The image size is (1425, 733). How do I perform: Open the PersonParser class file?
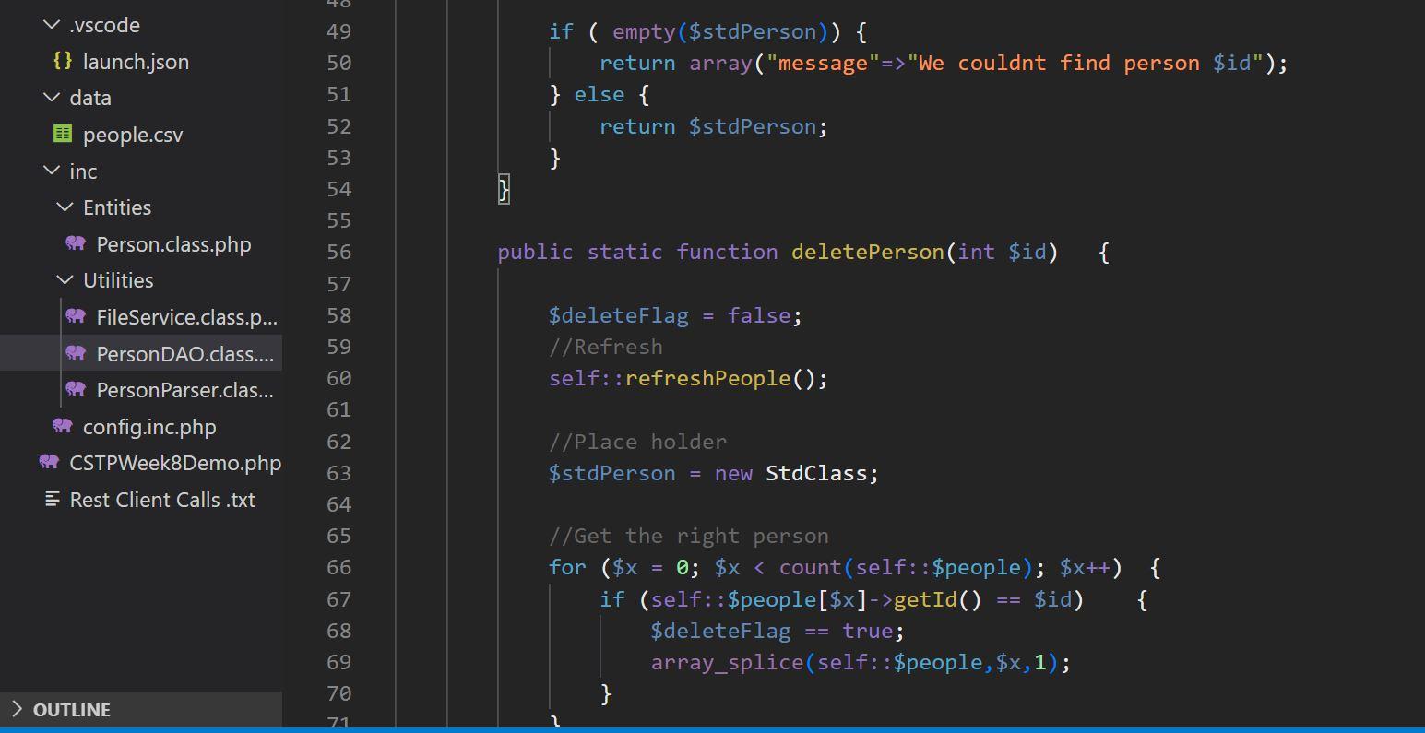[x=185, y=390]
